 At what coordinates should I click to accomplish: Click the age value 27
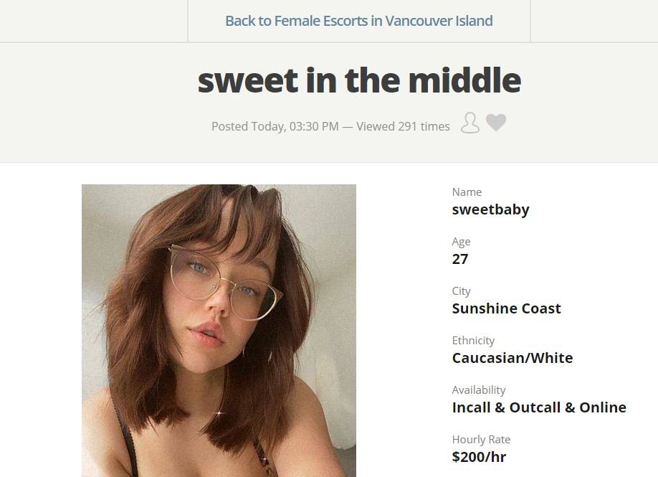(460, 259)
